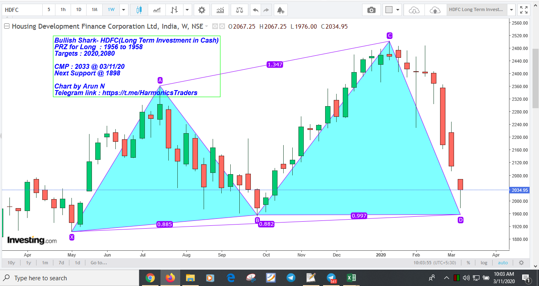
Task: Redo action with forward arrow
Action: (x=266, y=10)
